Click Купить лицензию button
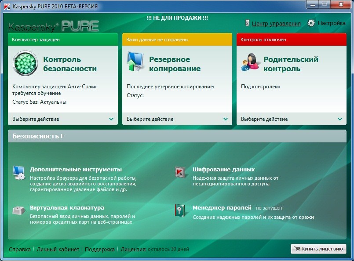This screenshot has height=261, width=354. 318,249
